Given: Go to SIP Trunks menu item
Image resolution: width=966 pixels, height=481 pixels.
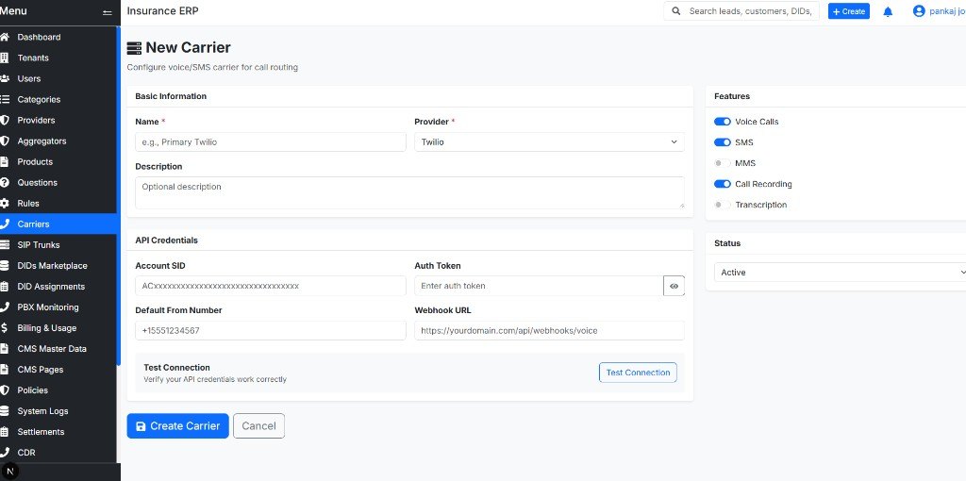Looking at the screenshot, I should tap(58, 244).
